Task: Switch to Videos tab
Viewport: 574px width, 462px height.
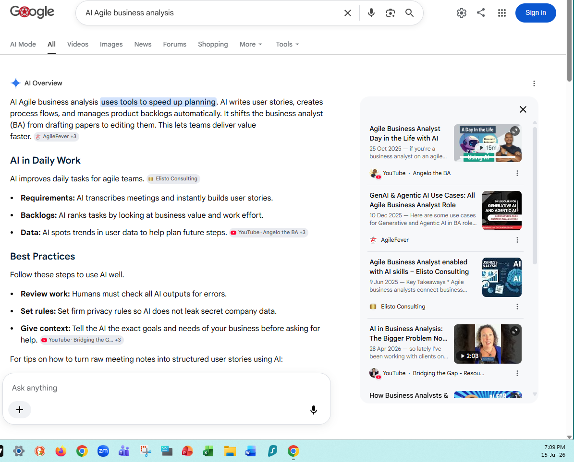Action: click(78, 44)
